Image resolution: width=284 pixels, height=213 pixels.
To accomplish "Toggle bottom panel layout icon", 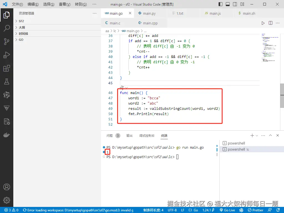I will (x=228, y=4).
